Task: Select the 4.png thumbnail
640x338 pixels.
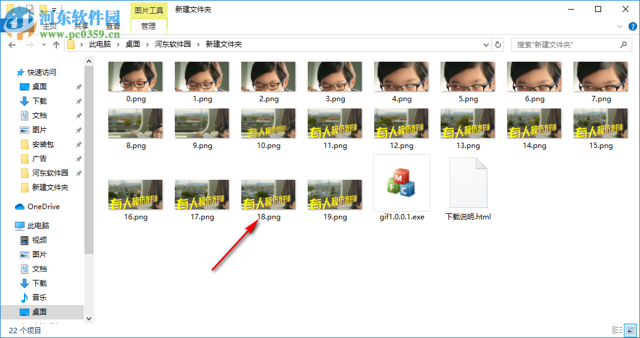Action: point(401,77)
